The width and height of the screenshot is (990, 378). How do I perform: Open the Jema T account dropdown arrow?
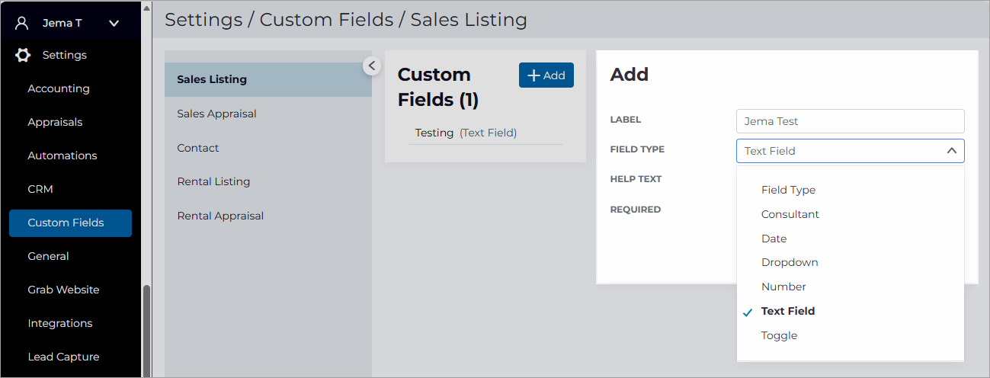coord(114,24)
